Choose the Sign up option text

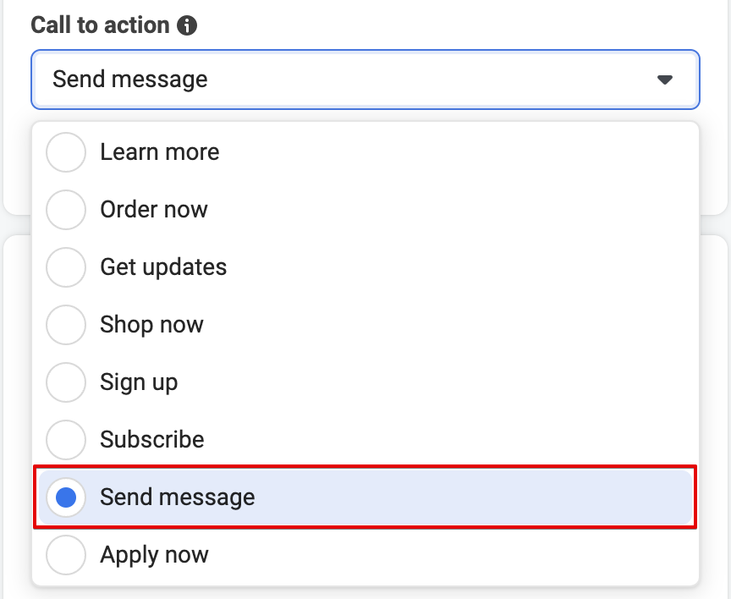pyautogui.click(x=139, y=382)
